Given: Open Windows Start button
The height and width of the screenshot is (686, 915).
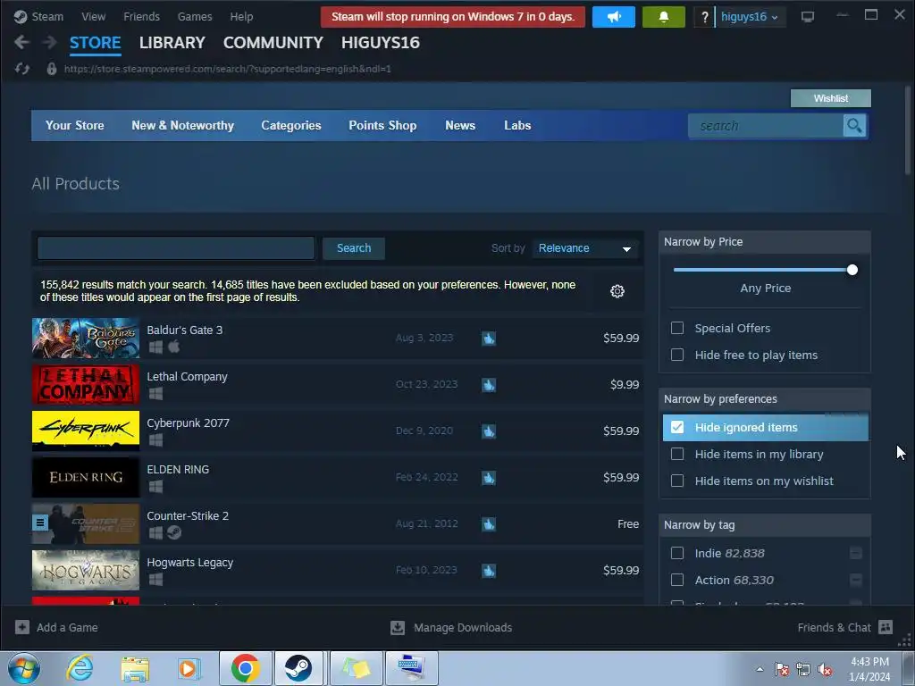Looking at the screenshot, I should tap(24, 668).
